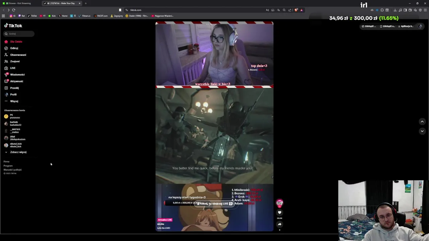This screenshot has height=241, width=429.
Task: Open browser downloads icon
Action: click(x=395, y=10)
